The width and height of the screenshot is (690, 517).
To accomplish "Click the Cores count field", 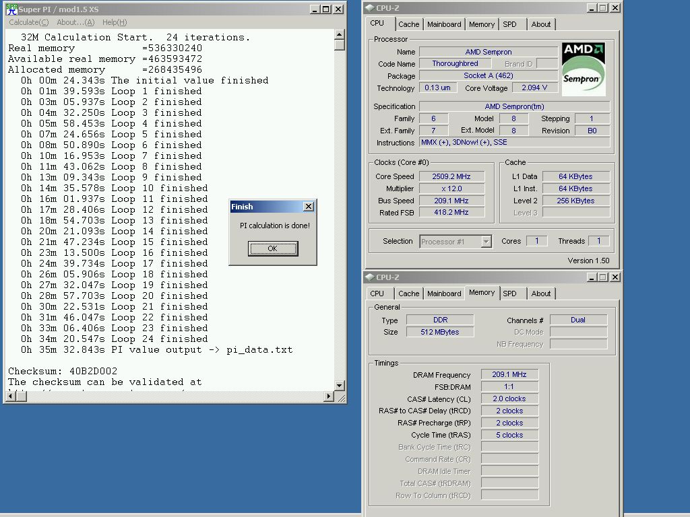I will click(536, 241).
